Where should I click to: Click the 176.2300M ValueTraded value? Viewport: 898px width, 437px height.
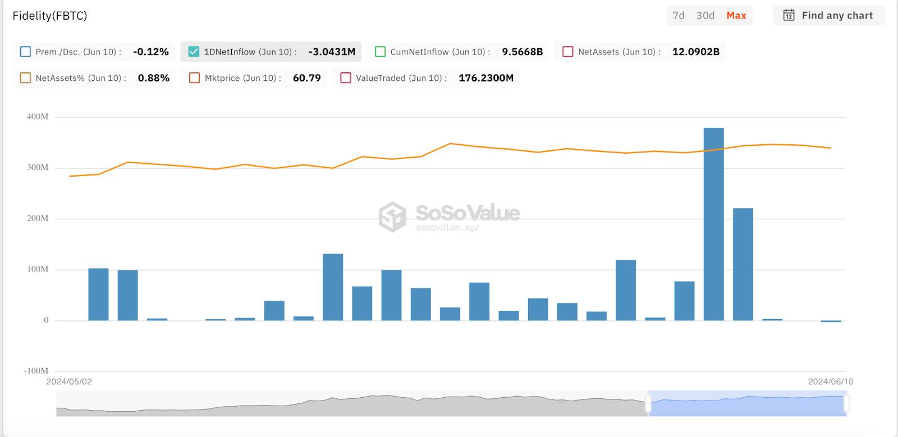tap(486, 78)
